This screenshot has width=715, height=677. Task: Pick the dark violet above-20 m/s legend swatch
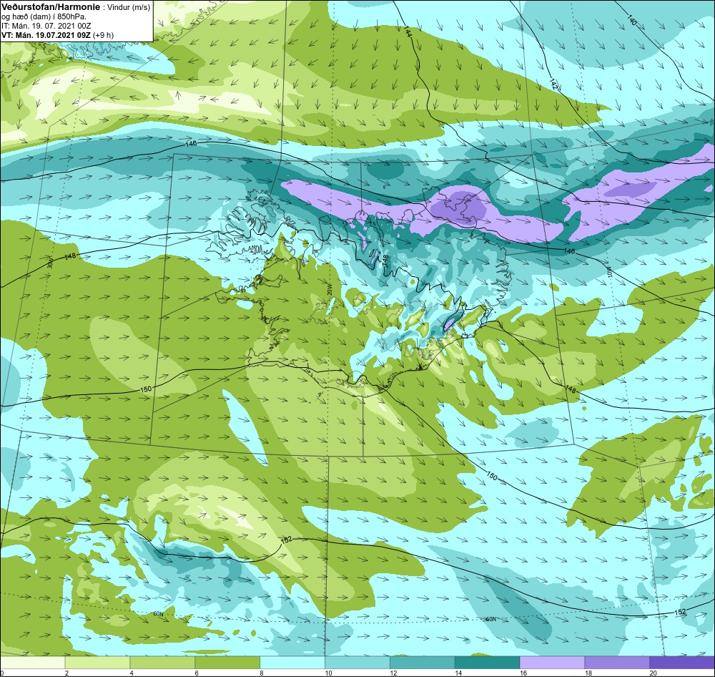pyautogui.click(x=682, y=662)
